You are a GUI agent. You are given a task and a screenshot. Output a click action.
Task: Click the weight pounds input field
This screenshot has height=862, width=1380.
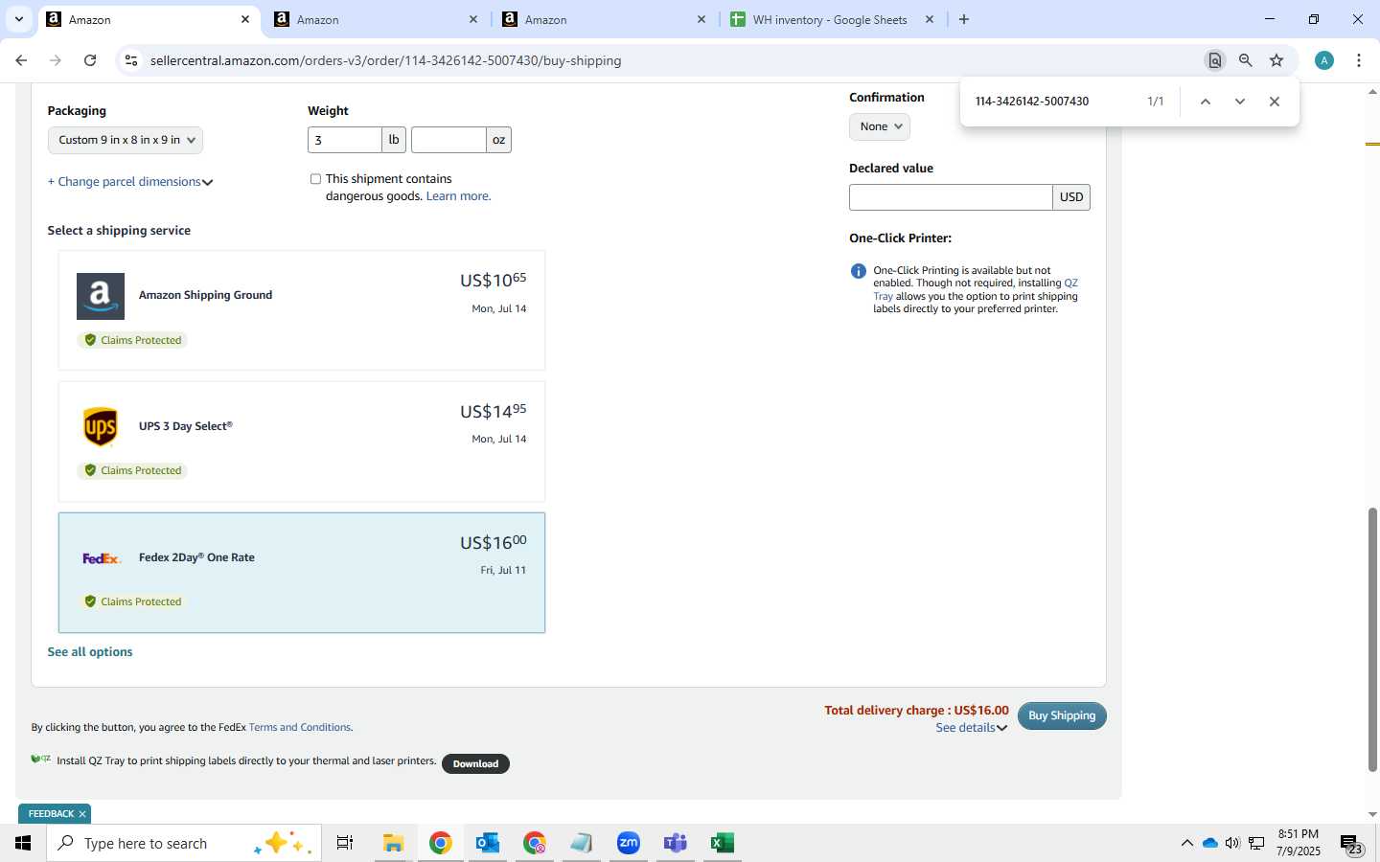[x=345, y=140]
